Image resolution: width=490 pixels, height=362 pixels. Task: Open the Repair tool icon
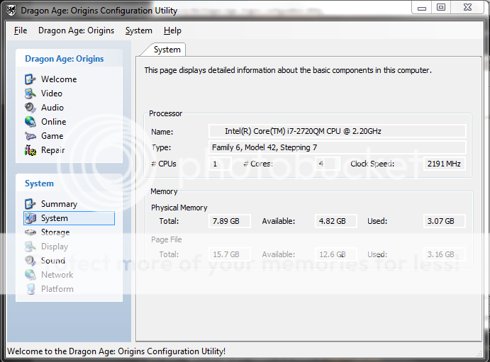pos(30,150)
